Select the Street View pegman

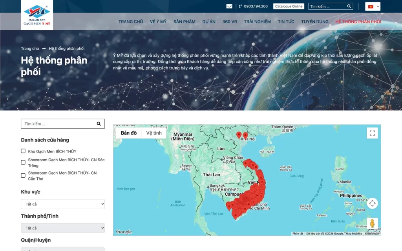point(372,223)
